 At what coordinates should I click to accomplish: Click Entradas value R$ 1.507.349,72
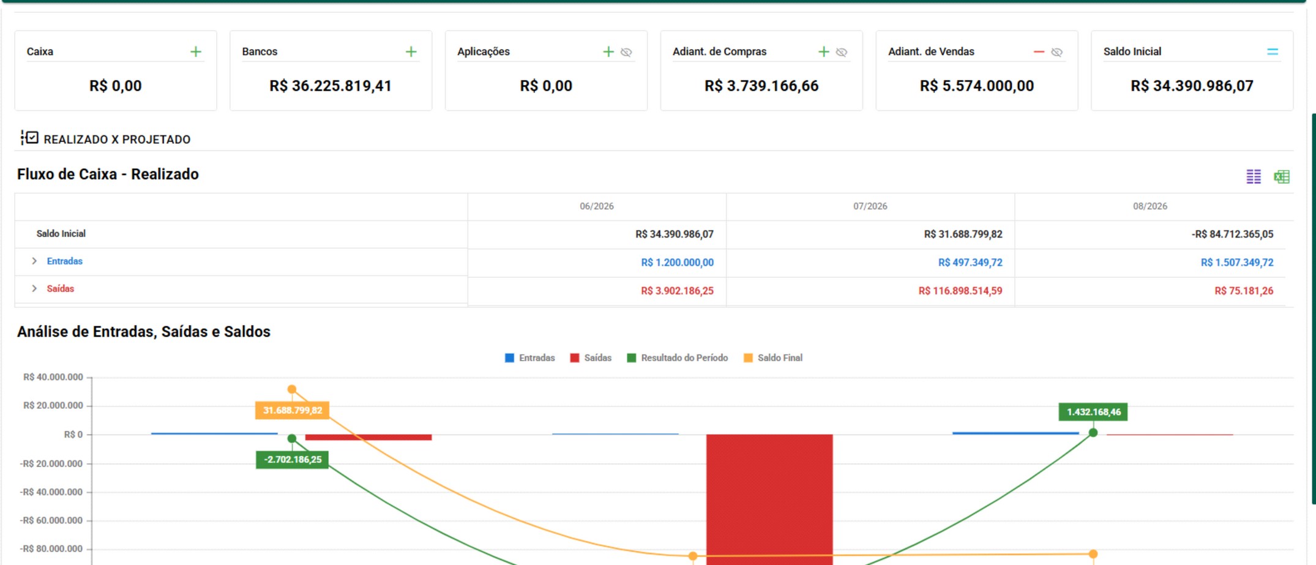[1237, 263]
